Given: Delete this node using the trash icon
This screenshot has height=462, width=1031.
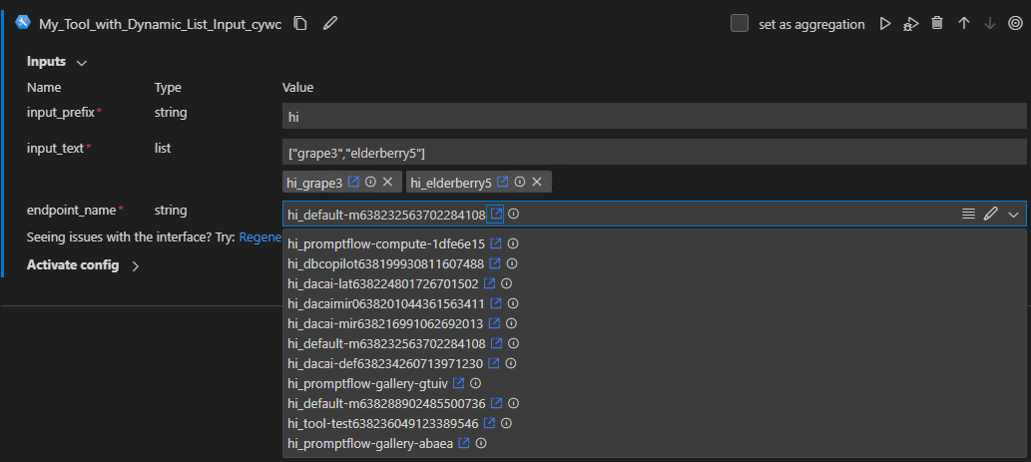Looking at the screenshot, I should click(x=937, y=24).
